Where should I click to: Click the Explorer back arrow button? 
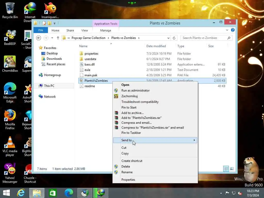tap(39, 38)
